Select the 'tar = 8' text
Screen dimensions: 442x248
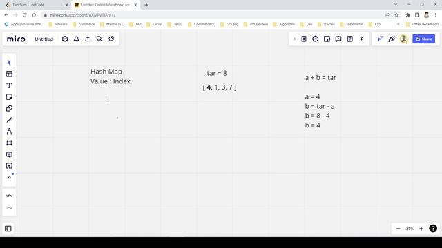pyautogui.click(x=217, y=74)
